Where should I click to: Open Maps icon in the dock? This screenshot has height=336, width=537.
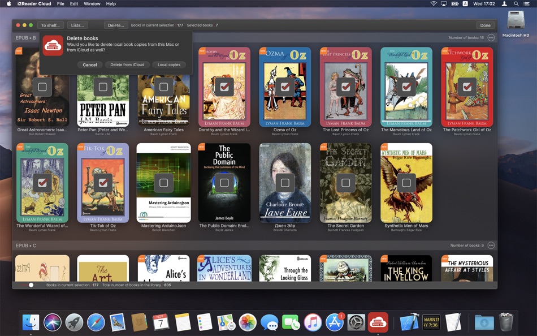click(x=226, y=322)
